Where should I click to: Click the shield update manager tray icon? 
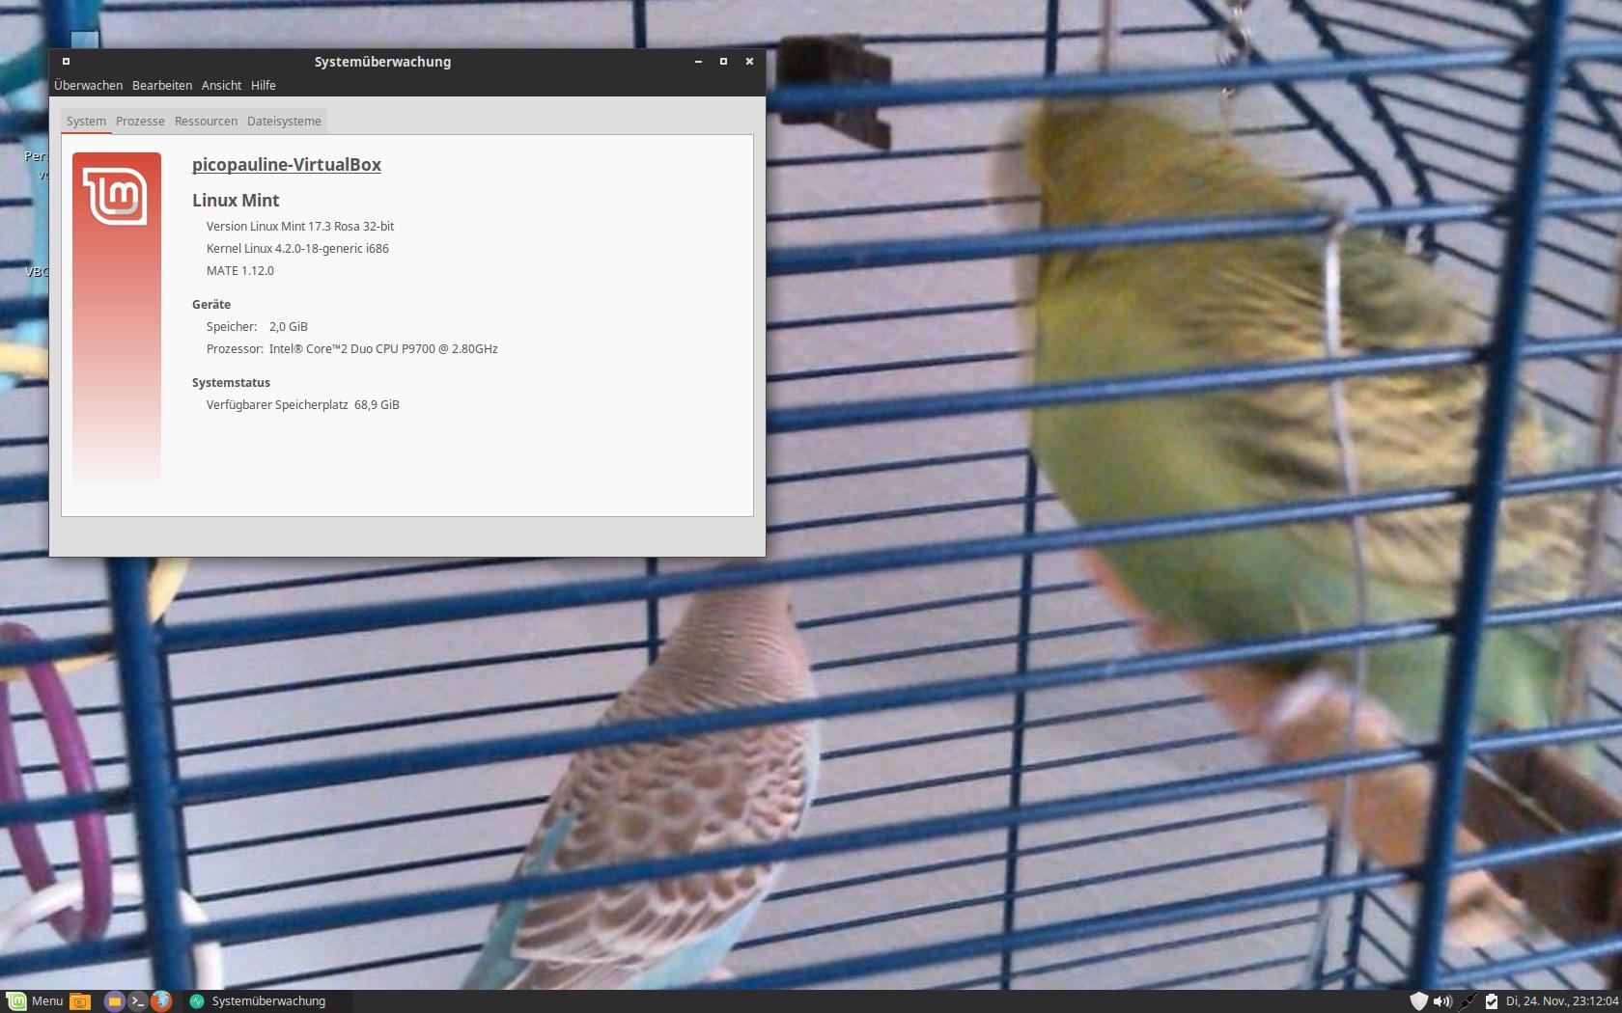coord(1418,1001)
